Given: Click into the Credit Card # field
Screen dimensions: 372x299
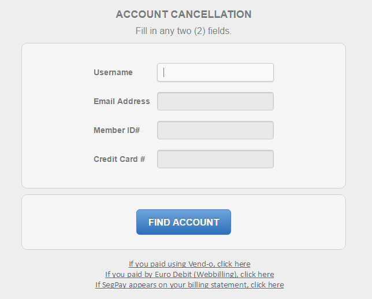Looking at the screenshot, I should tap(215, 159).
